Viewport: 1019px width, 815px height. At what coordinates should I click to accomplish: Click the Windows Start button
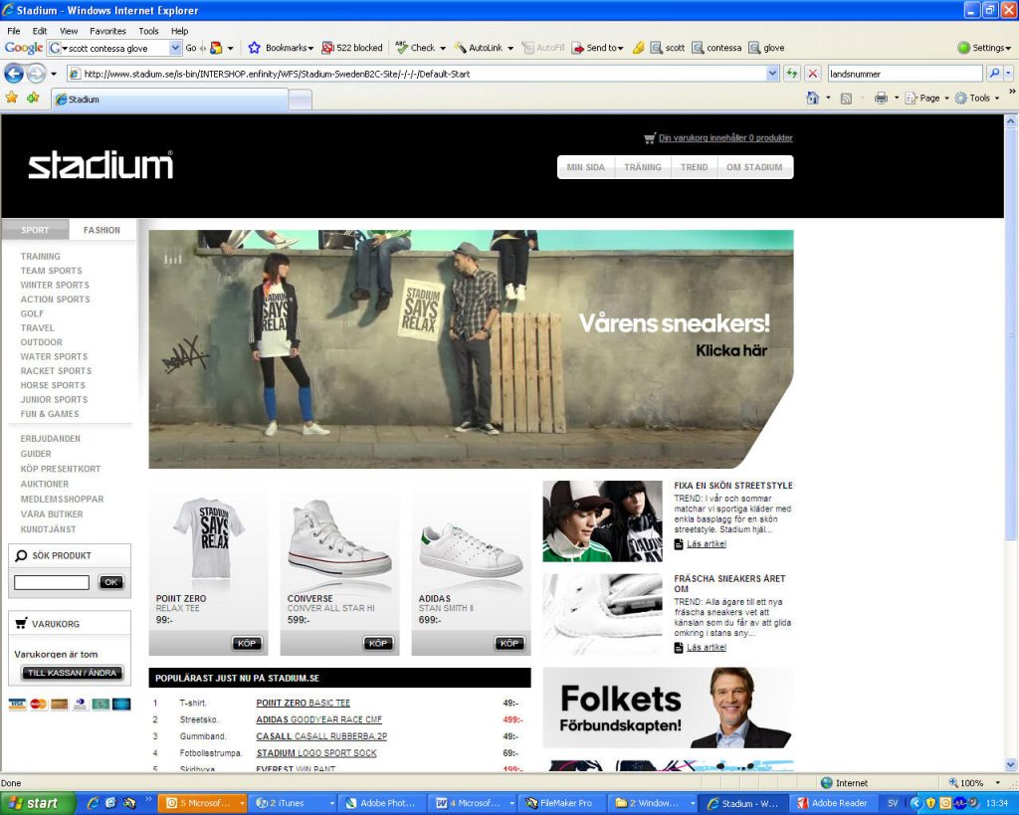(38, 803)
